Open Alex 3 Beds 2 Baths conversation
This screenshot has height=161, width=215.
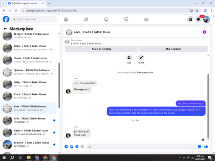(x=29, y=120)
